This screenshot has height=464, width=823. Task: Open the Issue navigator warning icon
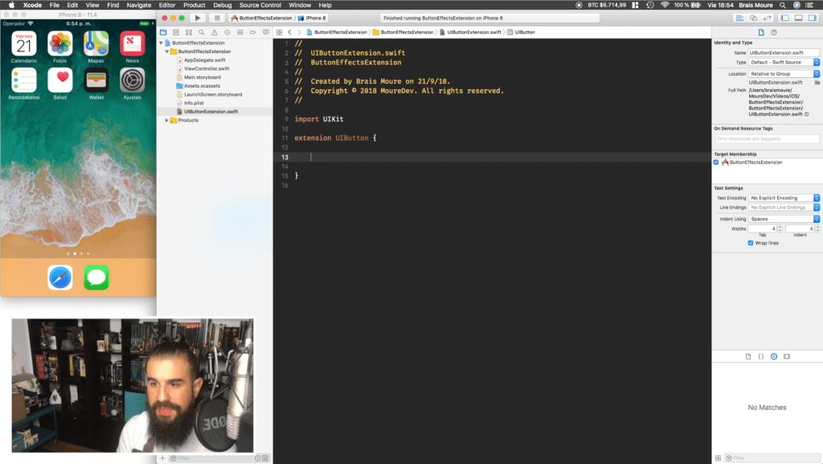214,32
